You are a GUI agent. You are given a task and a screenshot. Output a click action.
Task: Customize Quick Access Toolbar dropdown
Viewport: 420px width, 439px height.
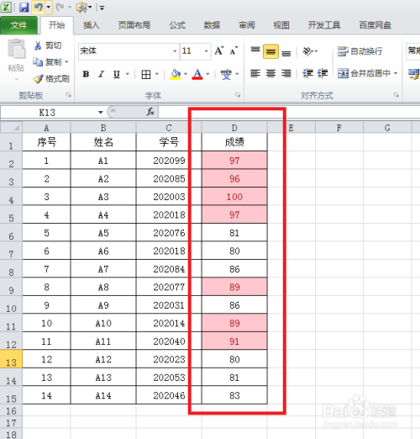(x=102, y=8)
